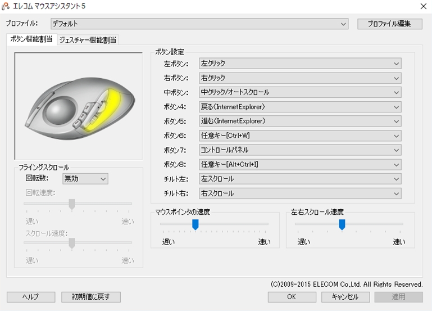Expand the チルト左 dropdown showing 左スクロール
Viewport: 432px width, 311px height.
pyautogui.click(x=300, y=179)
